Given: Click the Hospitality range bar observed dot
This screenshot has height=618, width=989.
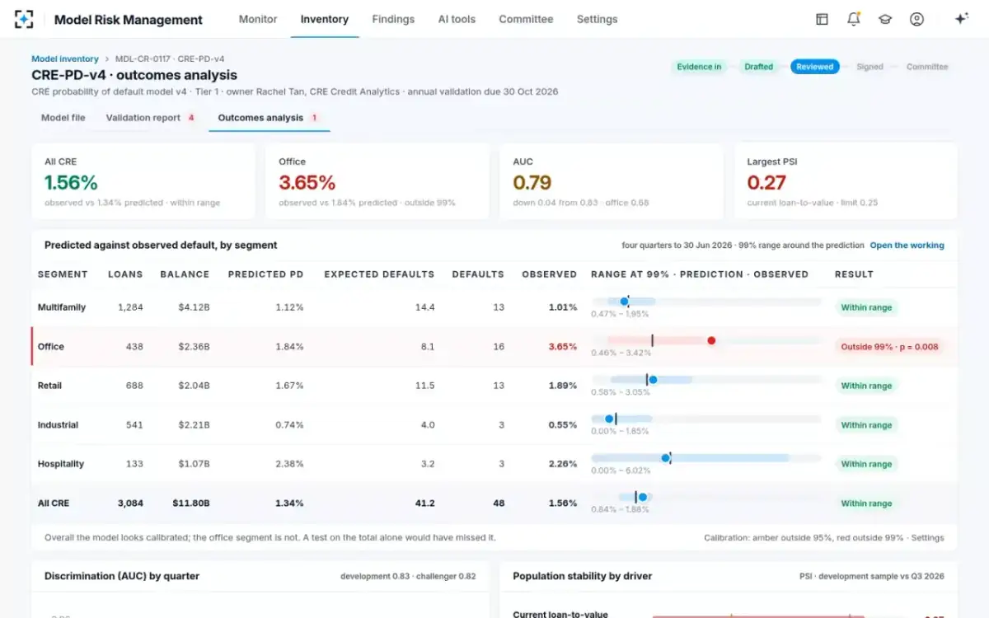Looking at the screenshot, I should 666,458.
